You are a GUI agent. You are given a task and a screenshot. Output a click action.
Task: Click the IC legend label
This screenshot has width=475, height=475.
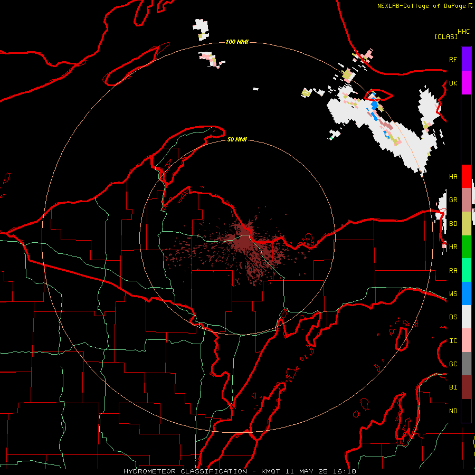coord(453,340)
